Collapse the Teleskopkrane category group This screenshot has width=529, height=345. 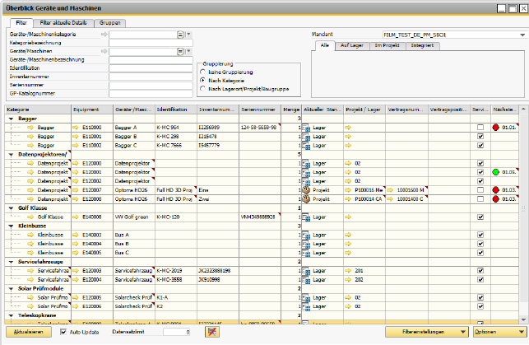pyautogui.click(x=12, y=315)
